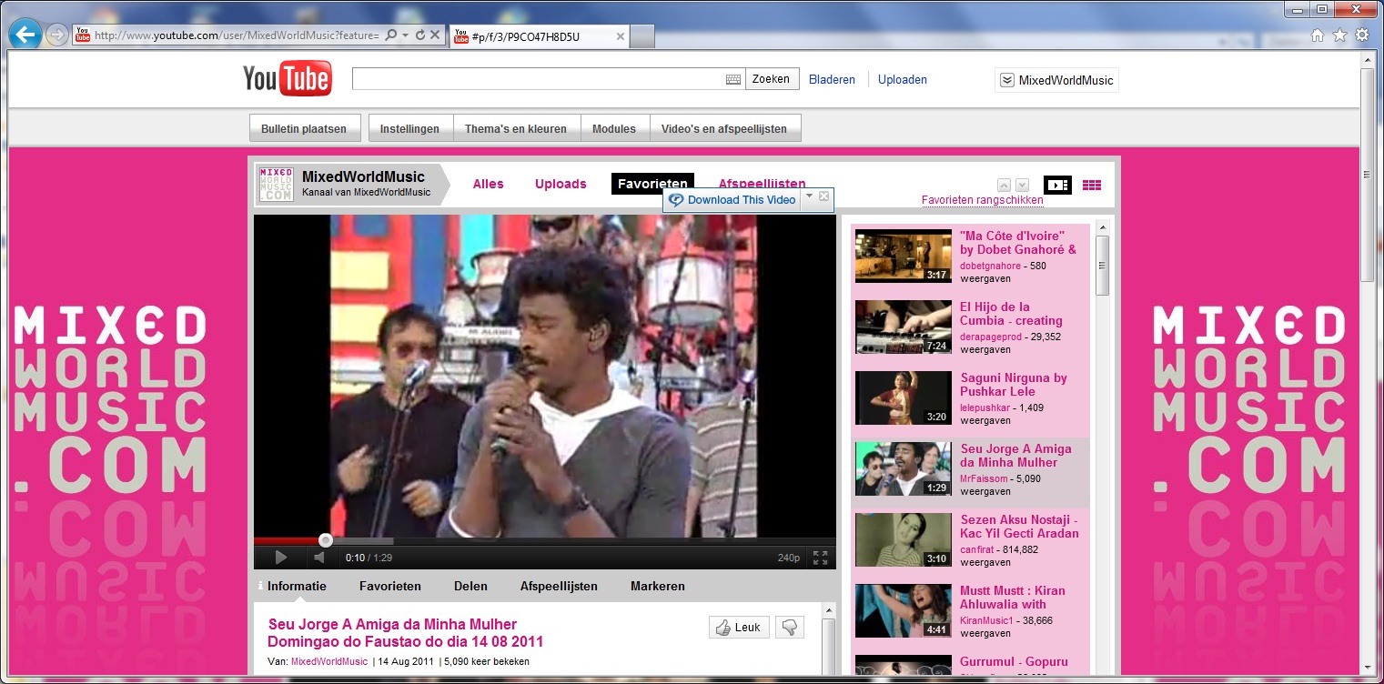This screenshot has height=684, width=1384.
Task: Open the browser Tools gear icon
Action: [1361, 35]
